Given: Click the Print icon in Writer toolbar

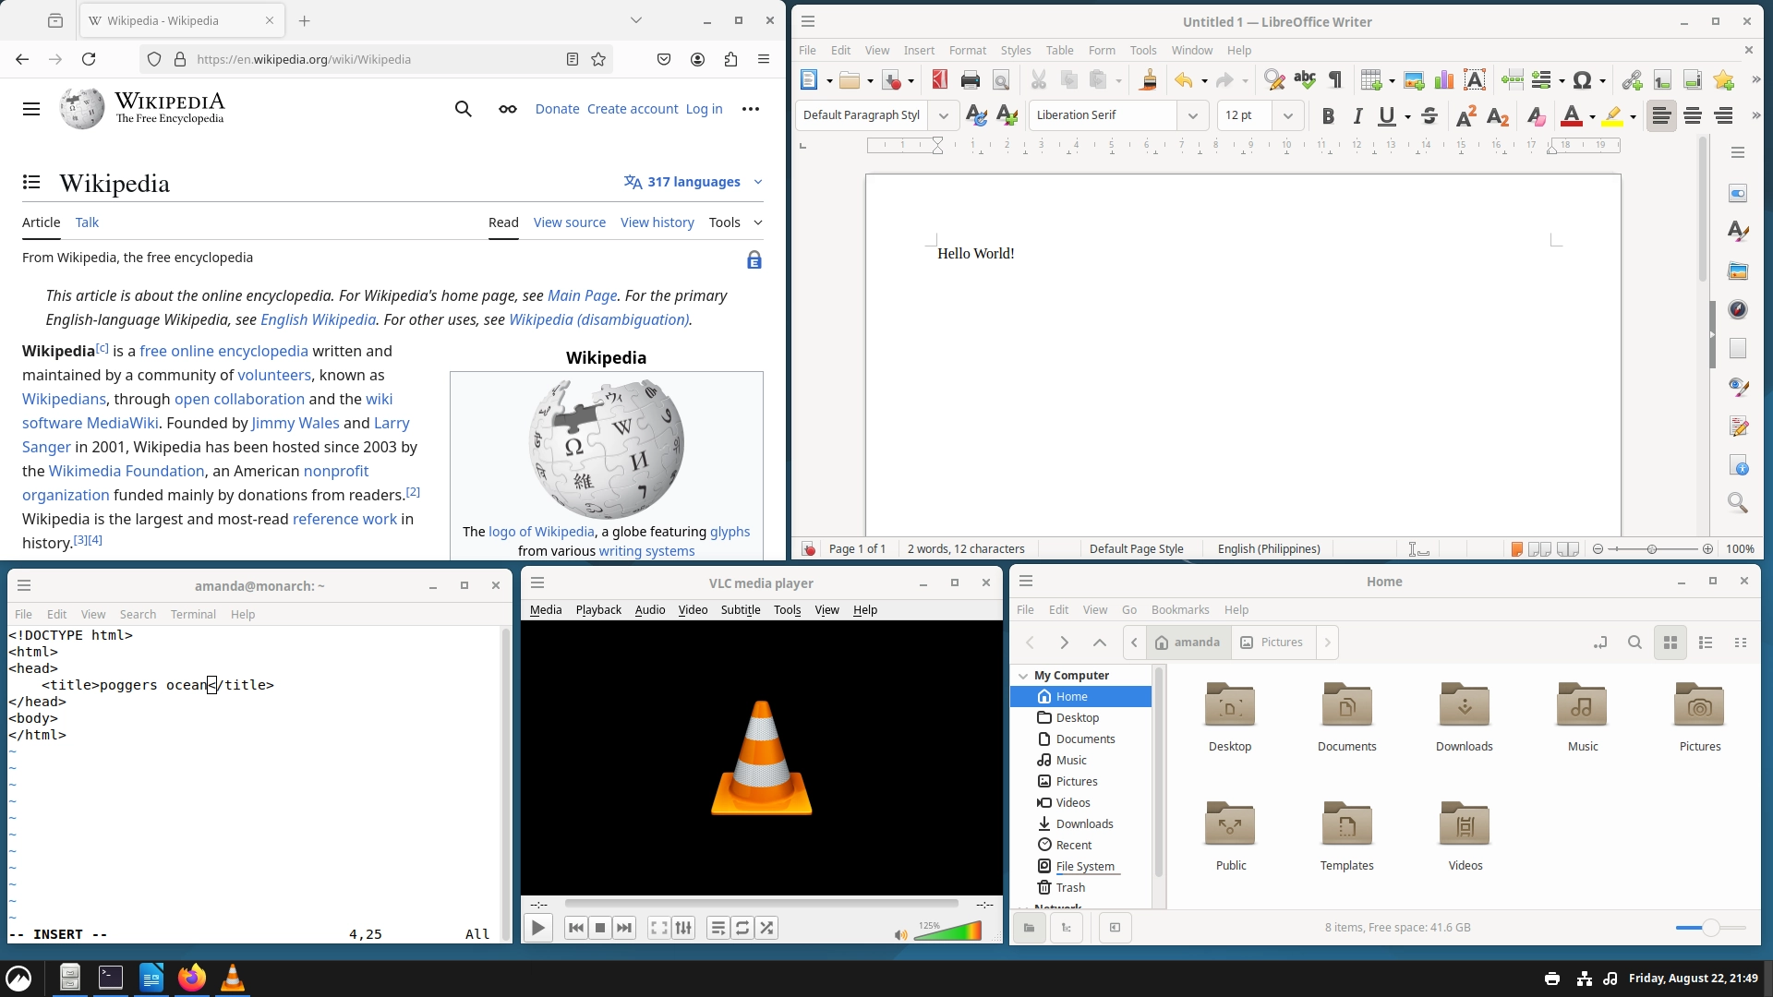Looking at the screenshot, I should [970, 80].
